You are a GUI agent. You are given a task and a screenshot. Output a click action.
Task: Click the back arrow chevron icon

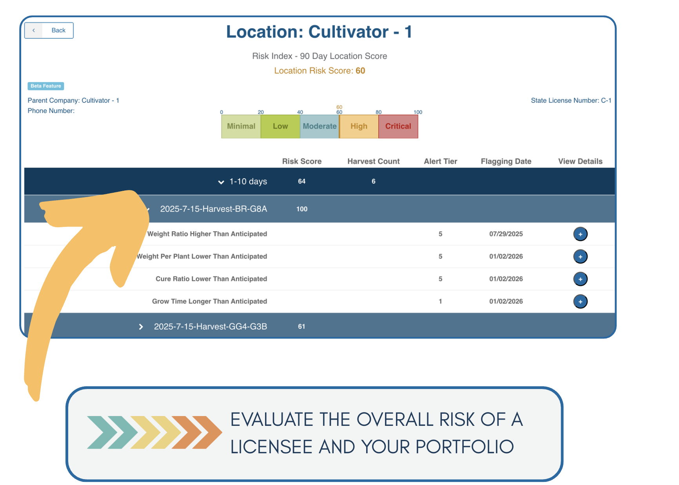34,31
